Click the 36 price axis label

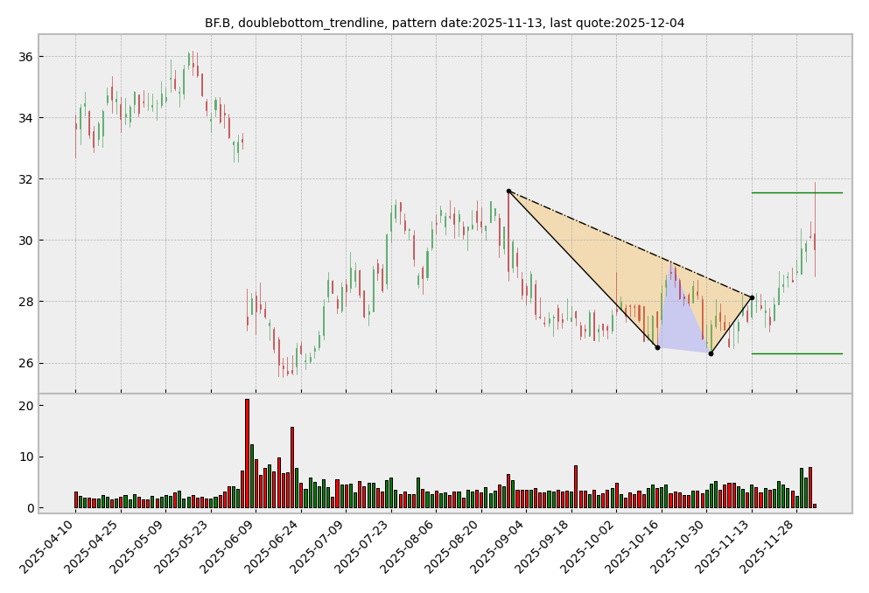tap(24, 57)
